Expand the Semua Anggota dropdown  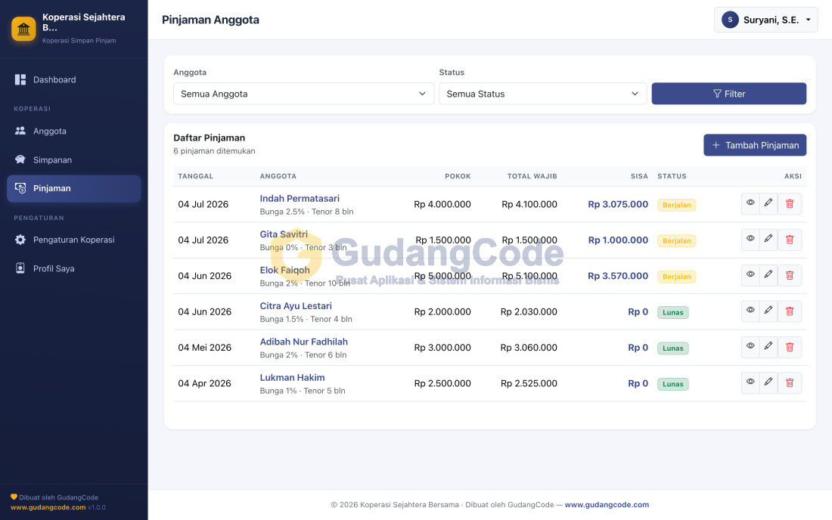303,94
